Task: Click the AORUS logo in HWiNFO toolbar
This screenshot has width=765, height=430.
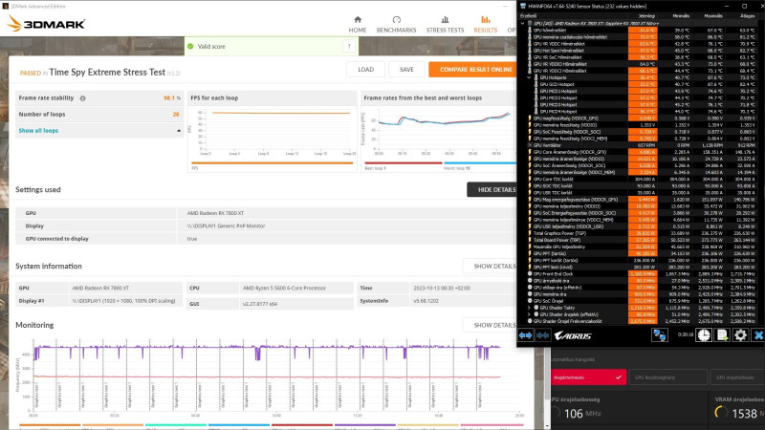Action: click(573, 335)
